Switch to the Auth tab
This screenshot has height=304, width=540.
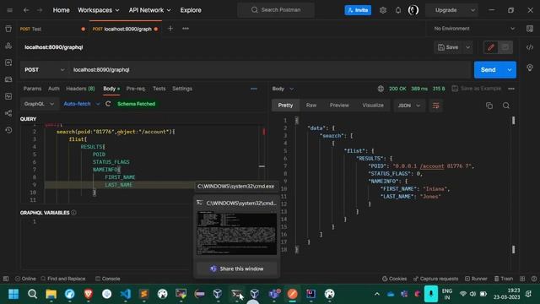click(x=54, y=89)
